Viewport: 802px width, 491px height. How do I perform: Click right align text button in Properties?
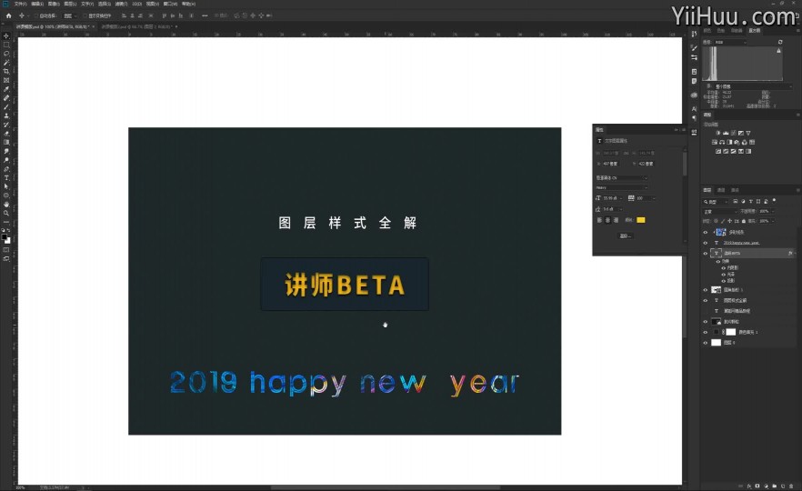click(616, 220)
